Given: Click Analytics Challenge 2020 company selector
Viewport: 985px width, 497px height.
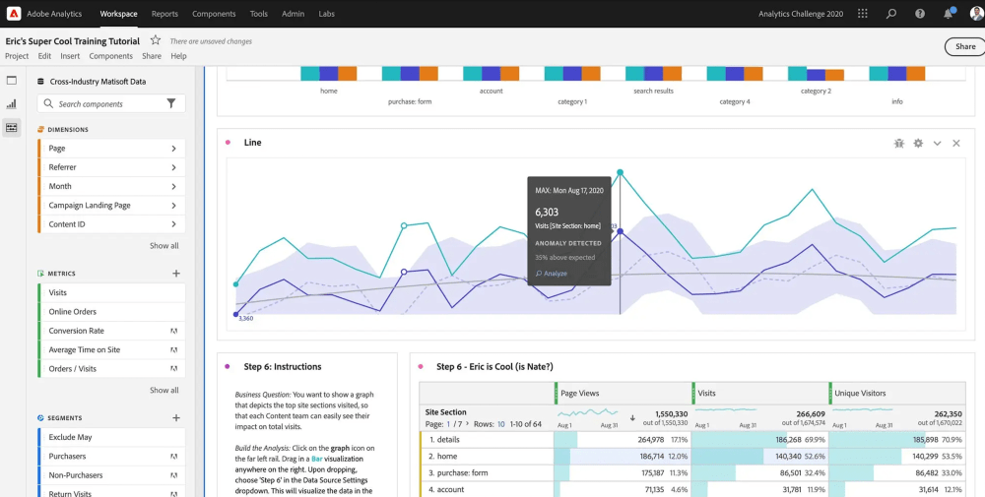Looking at the screenshot, I should coord(801,14).
